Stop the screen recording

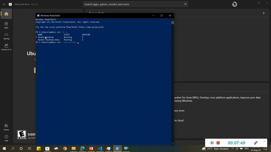point(218,143)
